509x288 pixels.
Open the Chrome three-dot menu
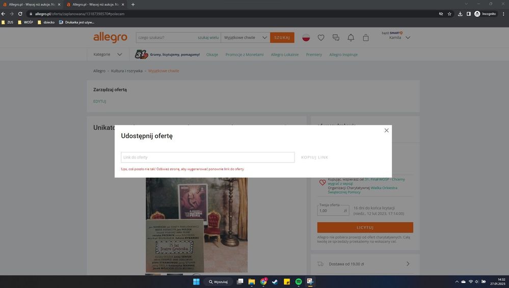click(x=503, y=14)
